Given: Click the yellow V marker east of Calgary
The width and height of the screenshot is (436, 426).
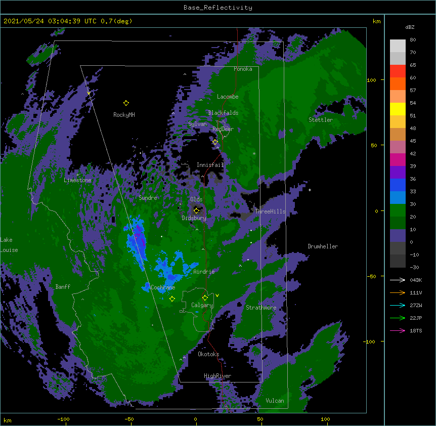Looking at the screenshot, I should 217,295.
